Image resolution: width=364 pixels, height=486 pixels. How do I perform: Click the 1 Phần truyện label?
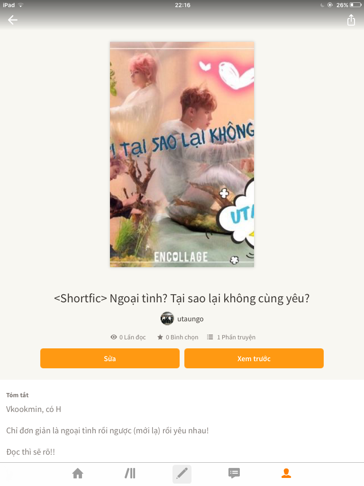tap(236, 337)
